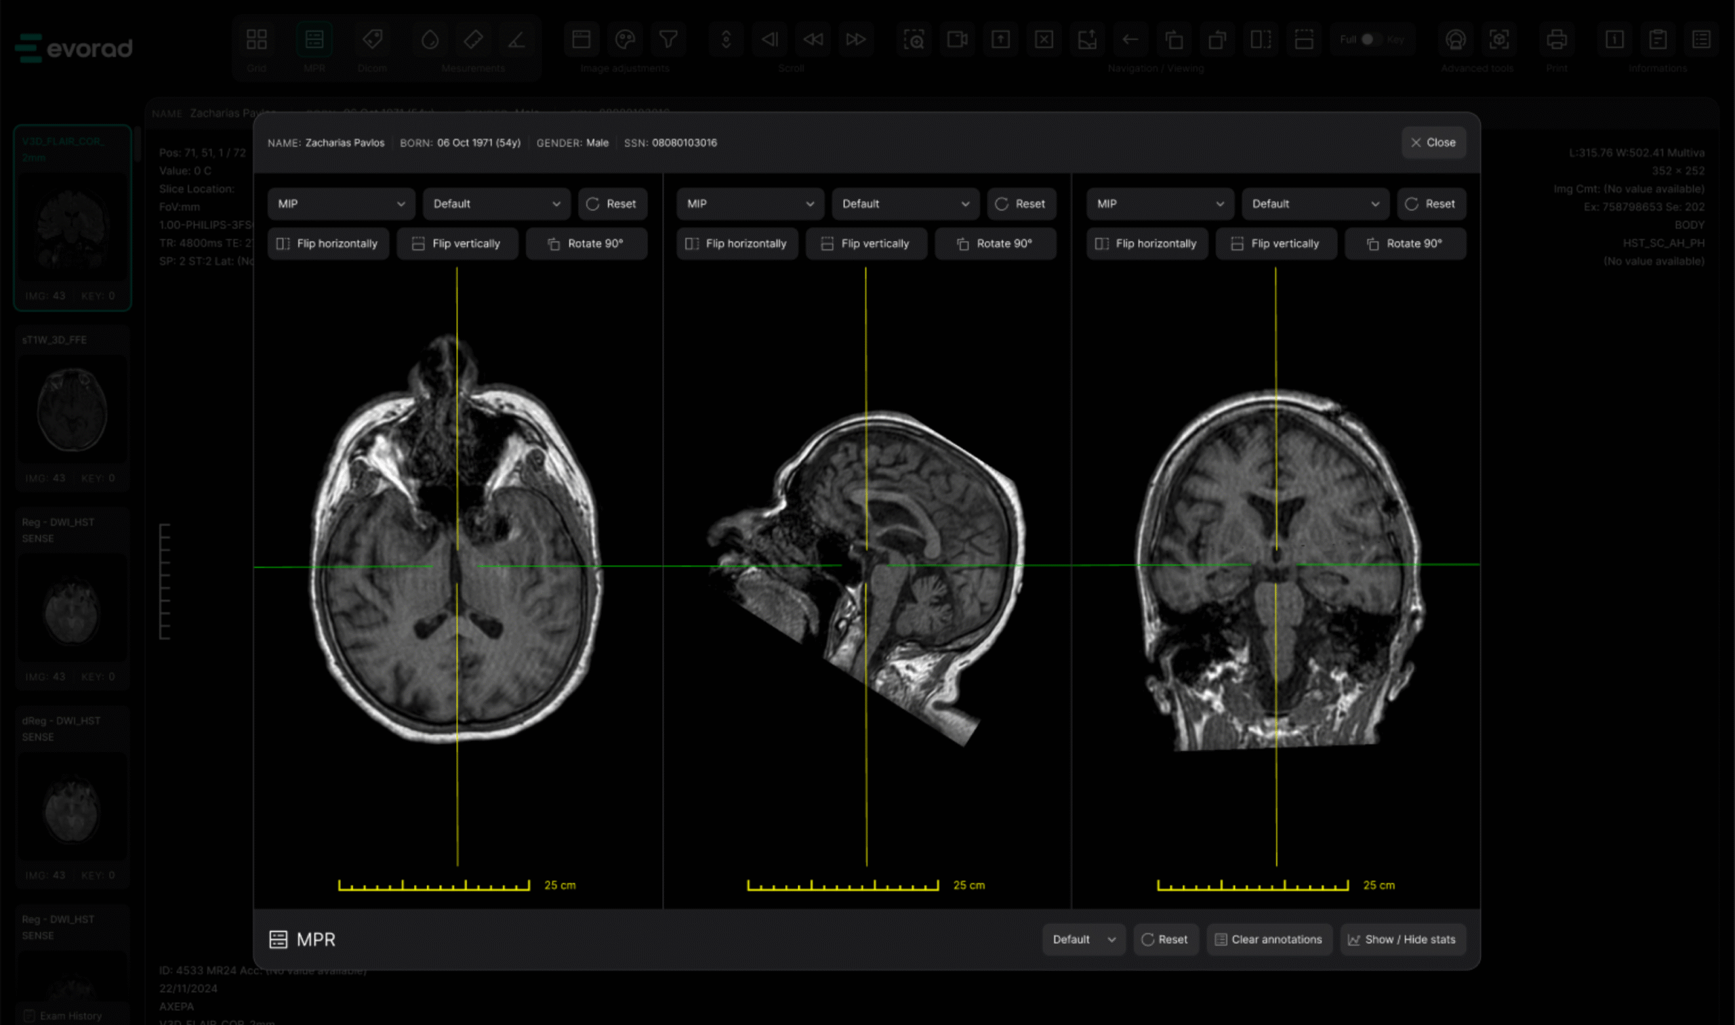Open the MIP dropdown in first viewport
1735x1025 pixels.
pyautogui.click(x=341, y=204)
